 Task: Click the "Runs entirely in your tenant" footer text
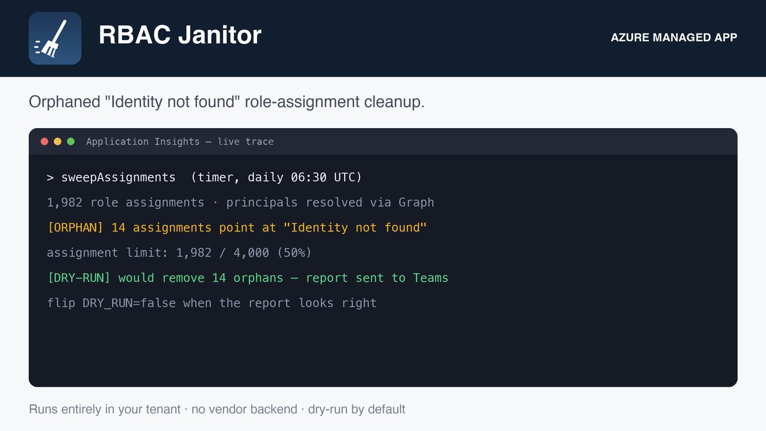(217, 409)
